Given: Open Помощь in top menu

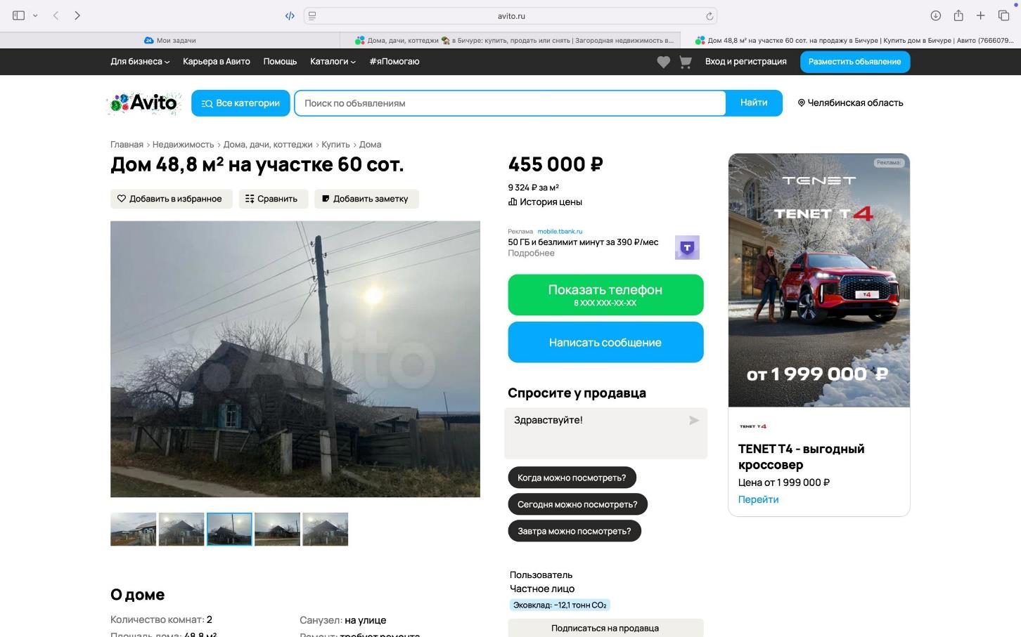Looking at the screenshot, I should point(280,62).
